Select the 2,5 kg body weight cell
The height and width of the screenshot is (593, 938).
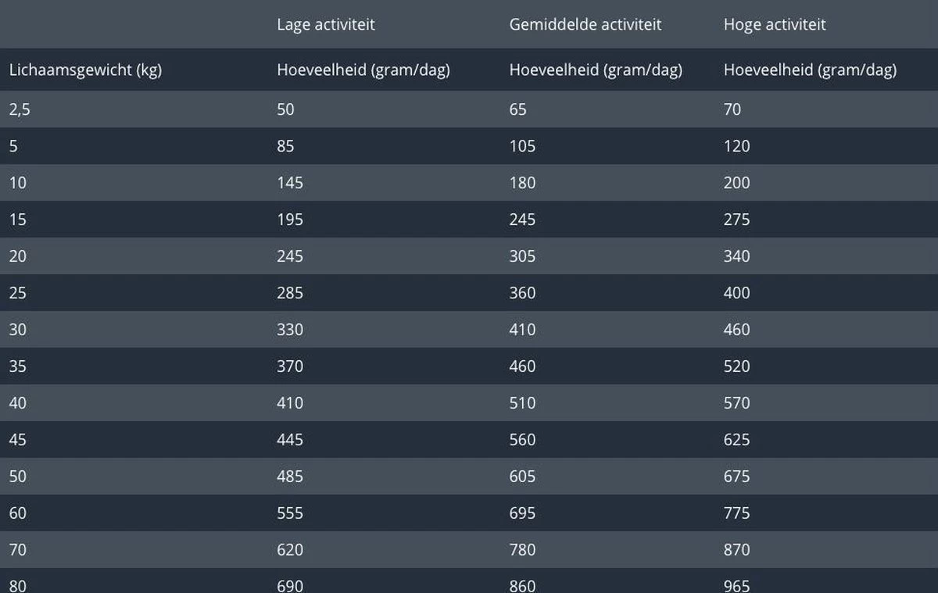point(20,109)
